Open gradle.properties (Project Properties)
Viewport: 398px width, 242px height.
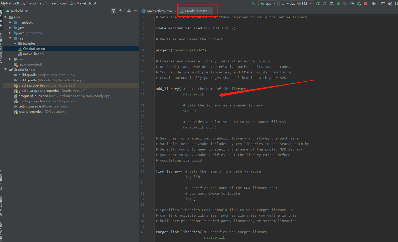coord(71,101)
